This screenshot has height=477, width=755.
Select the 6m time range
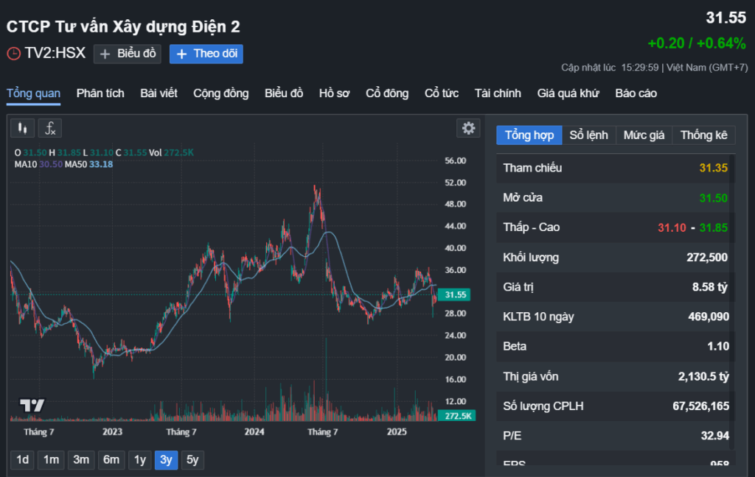(x=111, y=460)
